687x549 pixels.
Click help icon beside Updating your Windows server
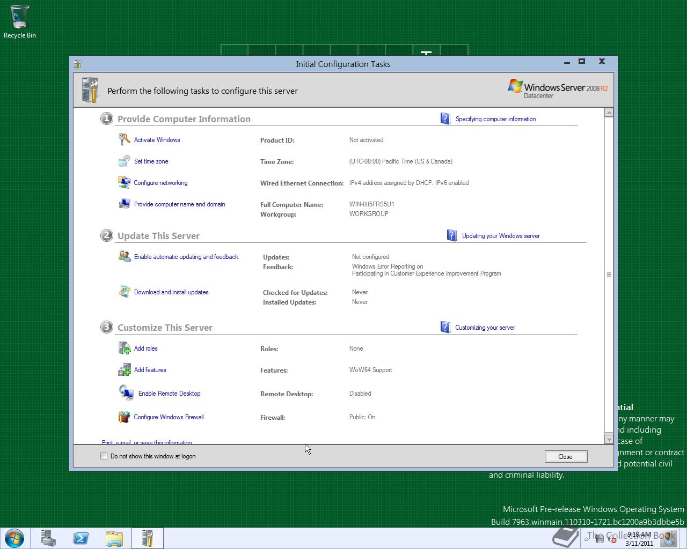pyautogui.click(x=452, y=235)
